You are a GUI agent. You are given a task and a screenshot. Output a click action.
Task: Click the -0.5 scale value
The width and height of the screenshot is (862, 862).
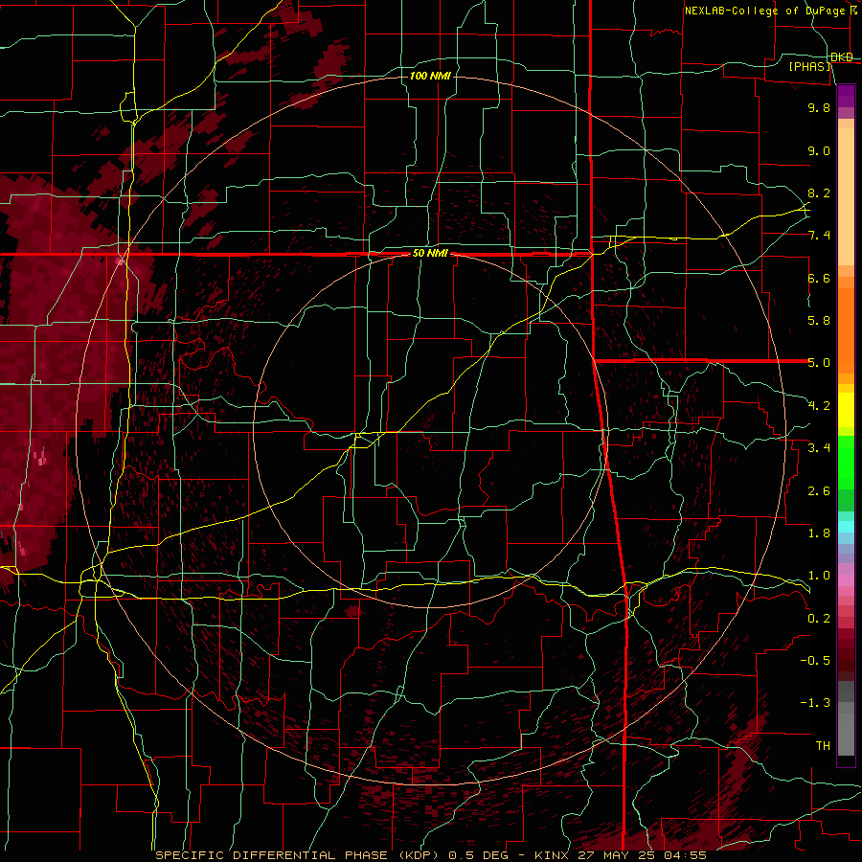tap(815, 661)
